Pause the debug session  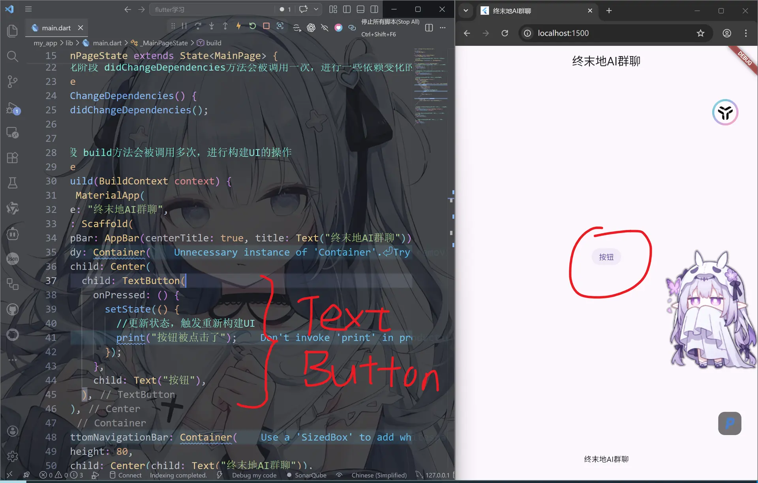(184, 26)
